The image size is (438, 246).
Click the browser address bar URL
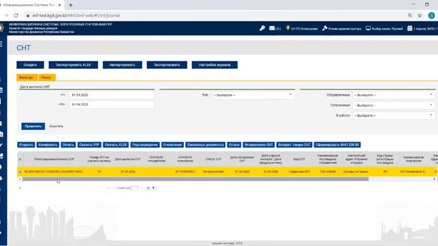tap(76, 15)
